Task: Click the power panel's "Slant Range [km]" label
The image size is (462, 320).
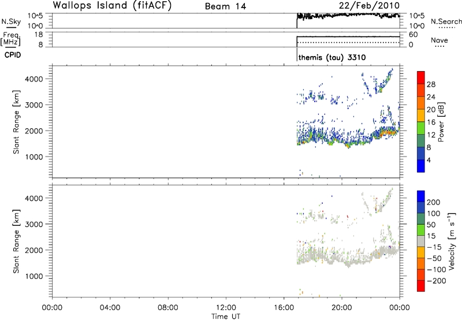Action: pyautogui.click(x=16, y=122)
